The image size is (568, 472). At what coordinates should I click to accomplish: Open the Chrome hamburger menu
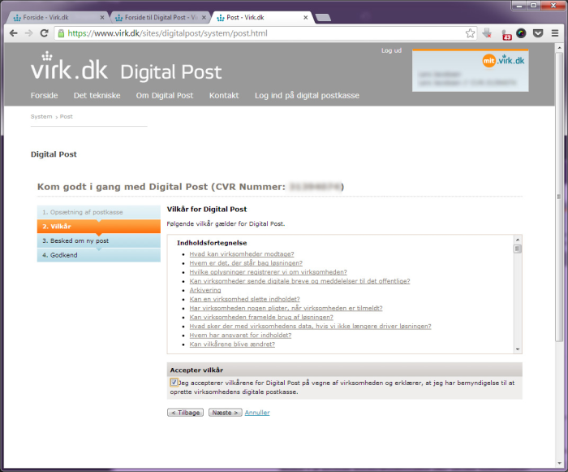(554, 33)
